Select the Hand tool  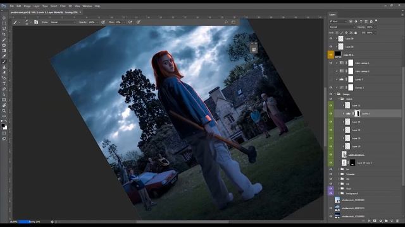click(4, 105)
